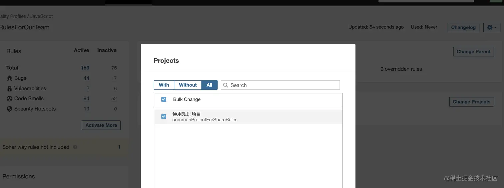Click the Bulk Change label

(x=187, y=99)
